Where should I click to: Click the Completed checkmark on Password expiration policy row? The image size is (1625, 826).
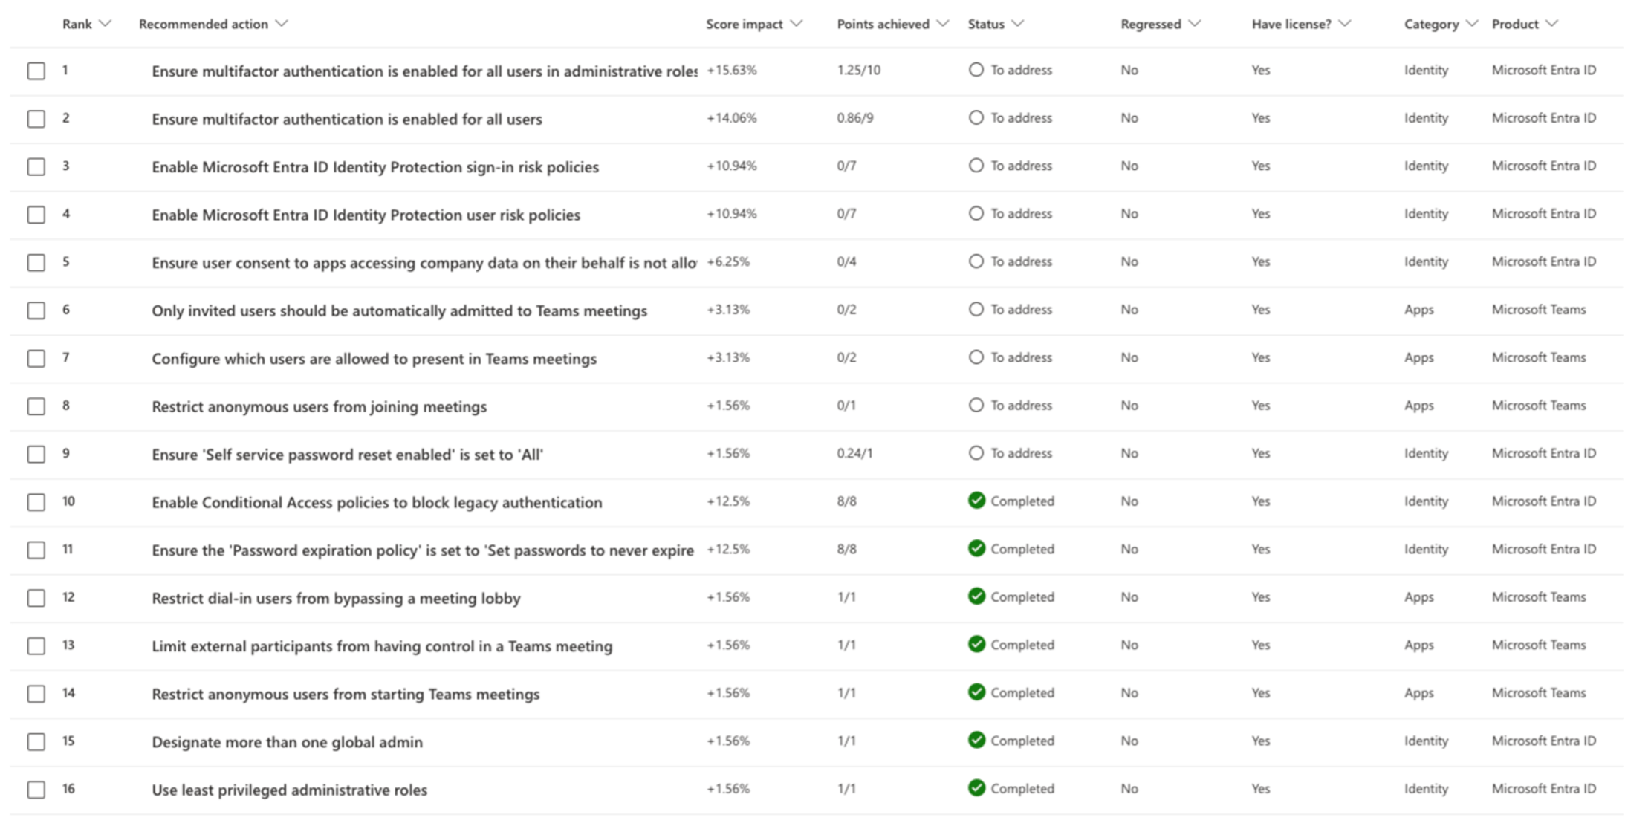979,549
